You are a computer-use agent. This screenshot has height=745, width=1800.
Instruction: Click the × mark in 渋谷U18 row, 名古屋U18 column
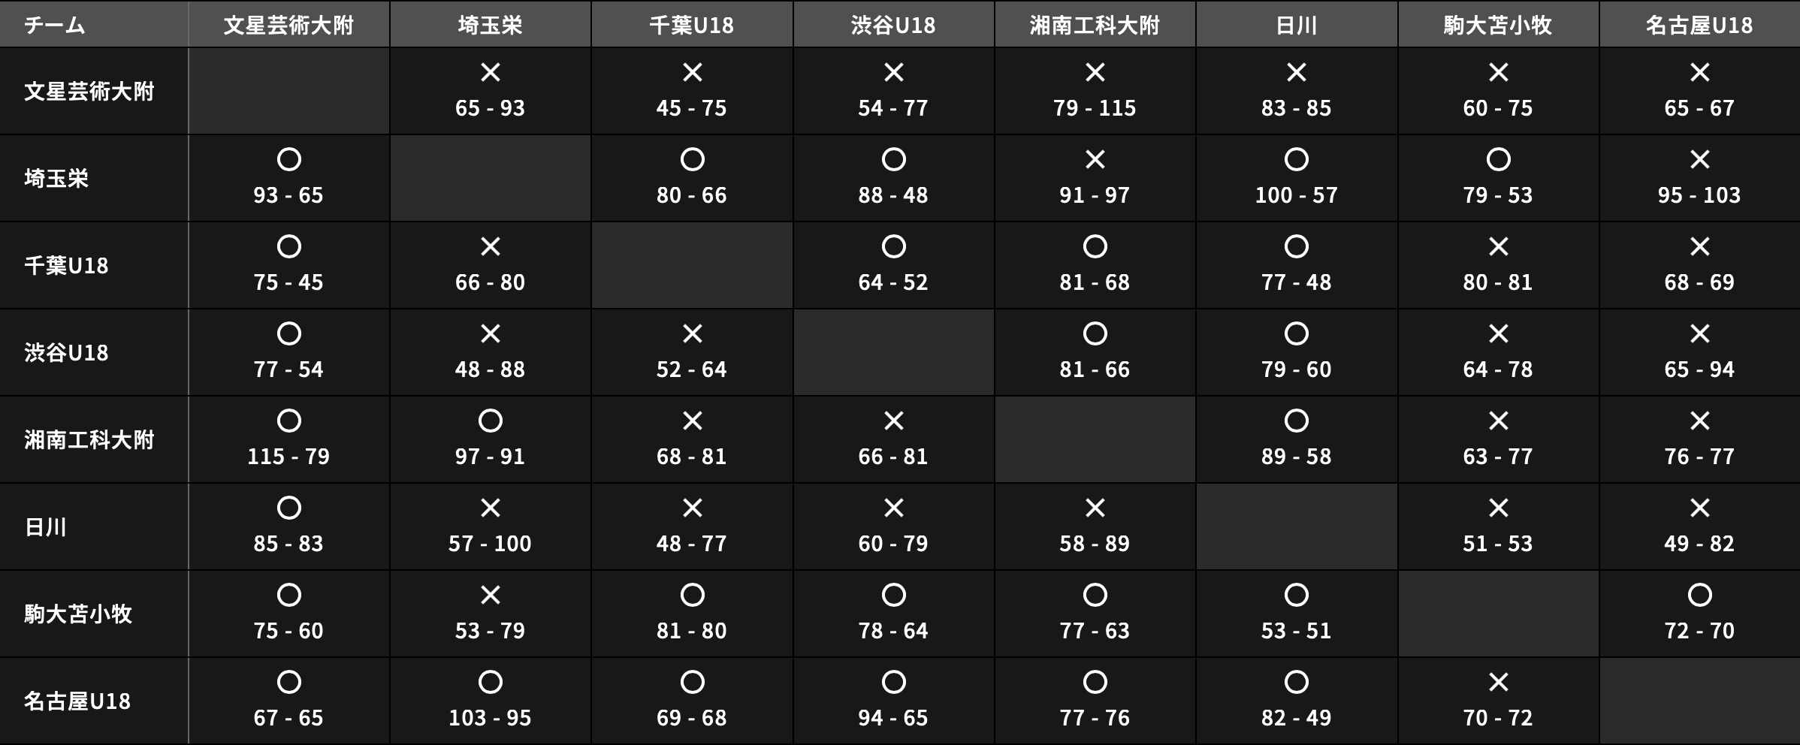point(1699,334)
